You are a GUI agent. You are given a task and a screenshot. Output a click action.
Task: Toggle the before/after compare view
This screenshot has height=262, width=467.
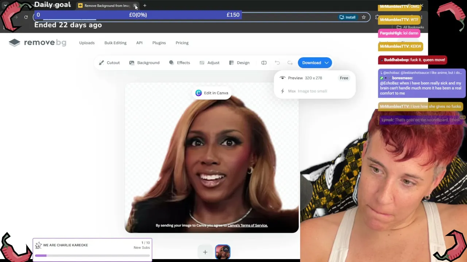[264, 63]
